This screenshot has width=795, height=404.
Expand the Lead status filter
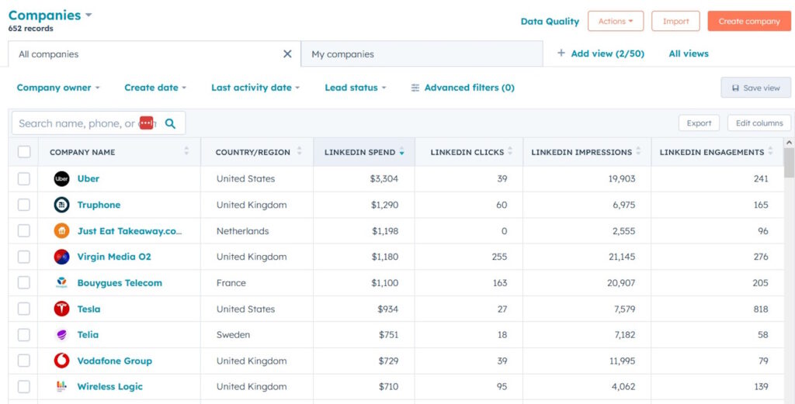356,88
